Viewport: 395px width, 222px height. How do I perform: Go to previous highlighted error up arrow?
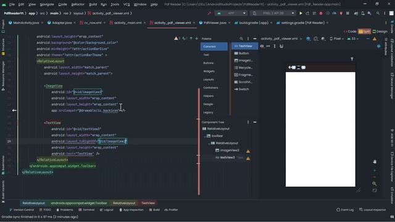[x=191, y=38]
